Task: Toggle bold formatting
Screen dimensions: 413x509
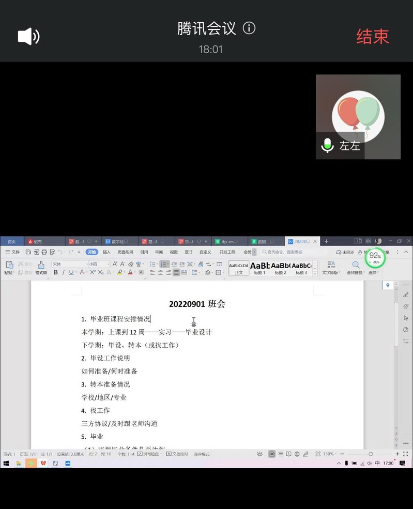Action: (x=55, y=272)
